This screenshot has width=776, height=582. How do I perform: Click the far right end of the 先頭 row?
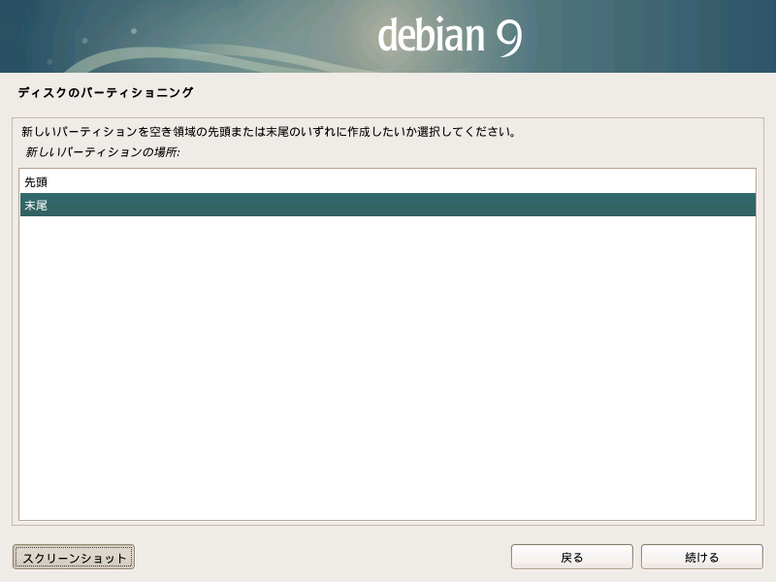(x=737, y=181)
